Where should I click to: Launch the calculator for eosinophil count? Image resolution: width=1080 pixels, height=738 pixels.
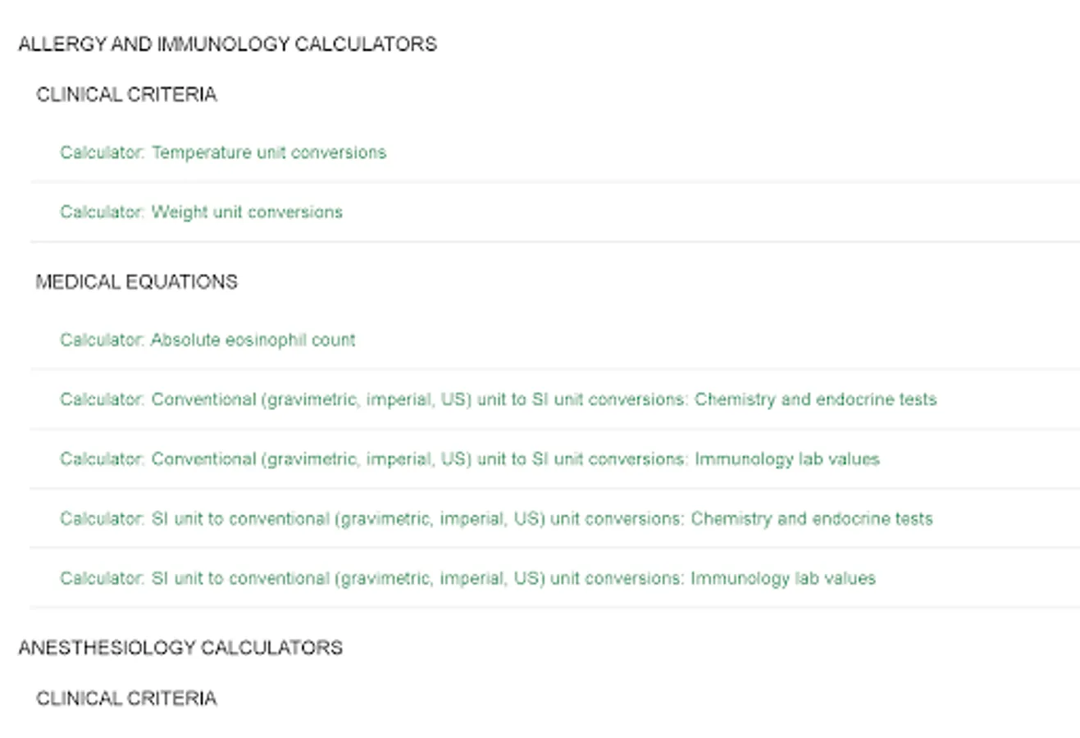pos(207,340)
